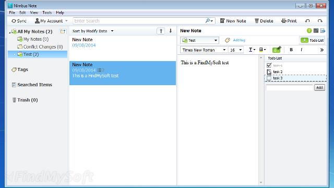Open the Test folder selector dropdown
Image resolution: width=334 pixels, height=188 pixels.
(199, 40)
